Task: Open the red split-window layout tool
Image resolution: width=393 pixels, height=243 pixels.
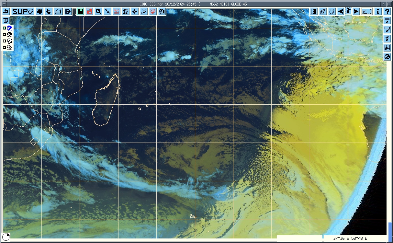Action: pyautogui.click(x=89, y=12)
